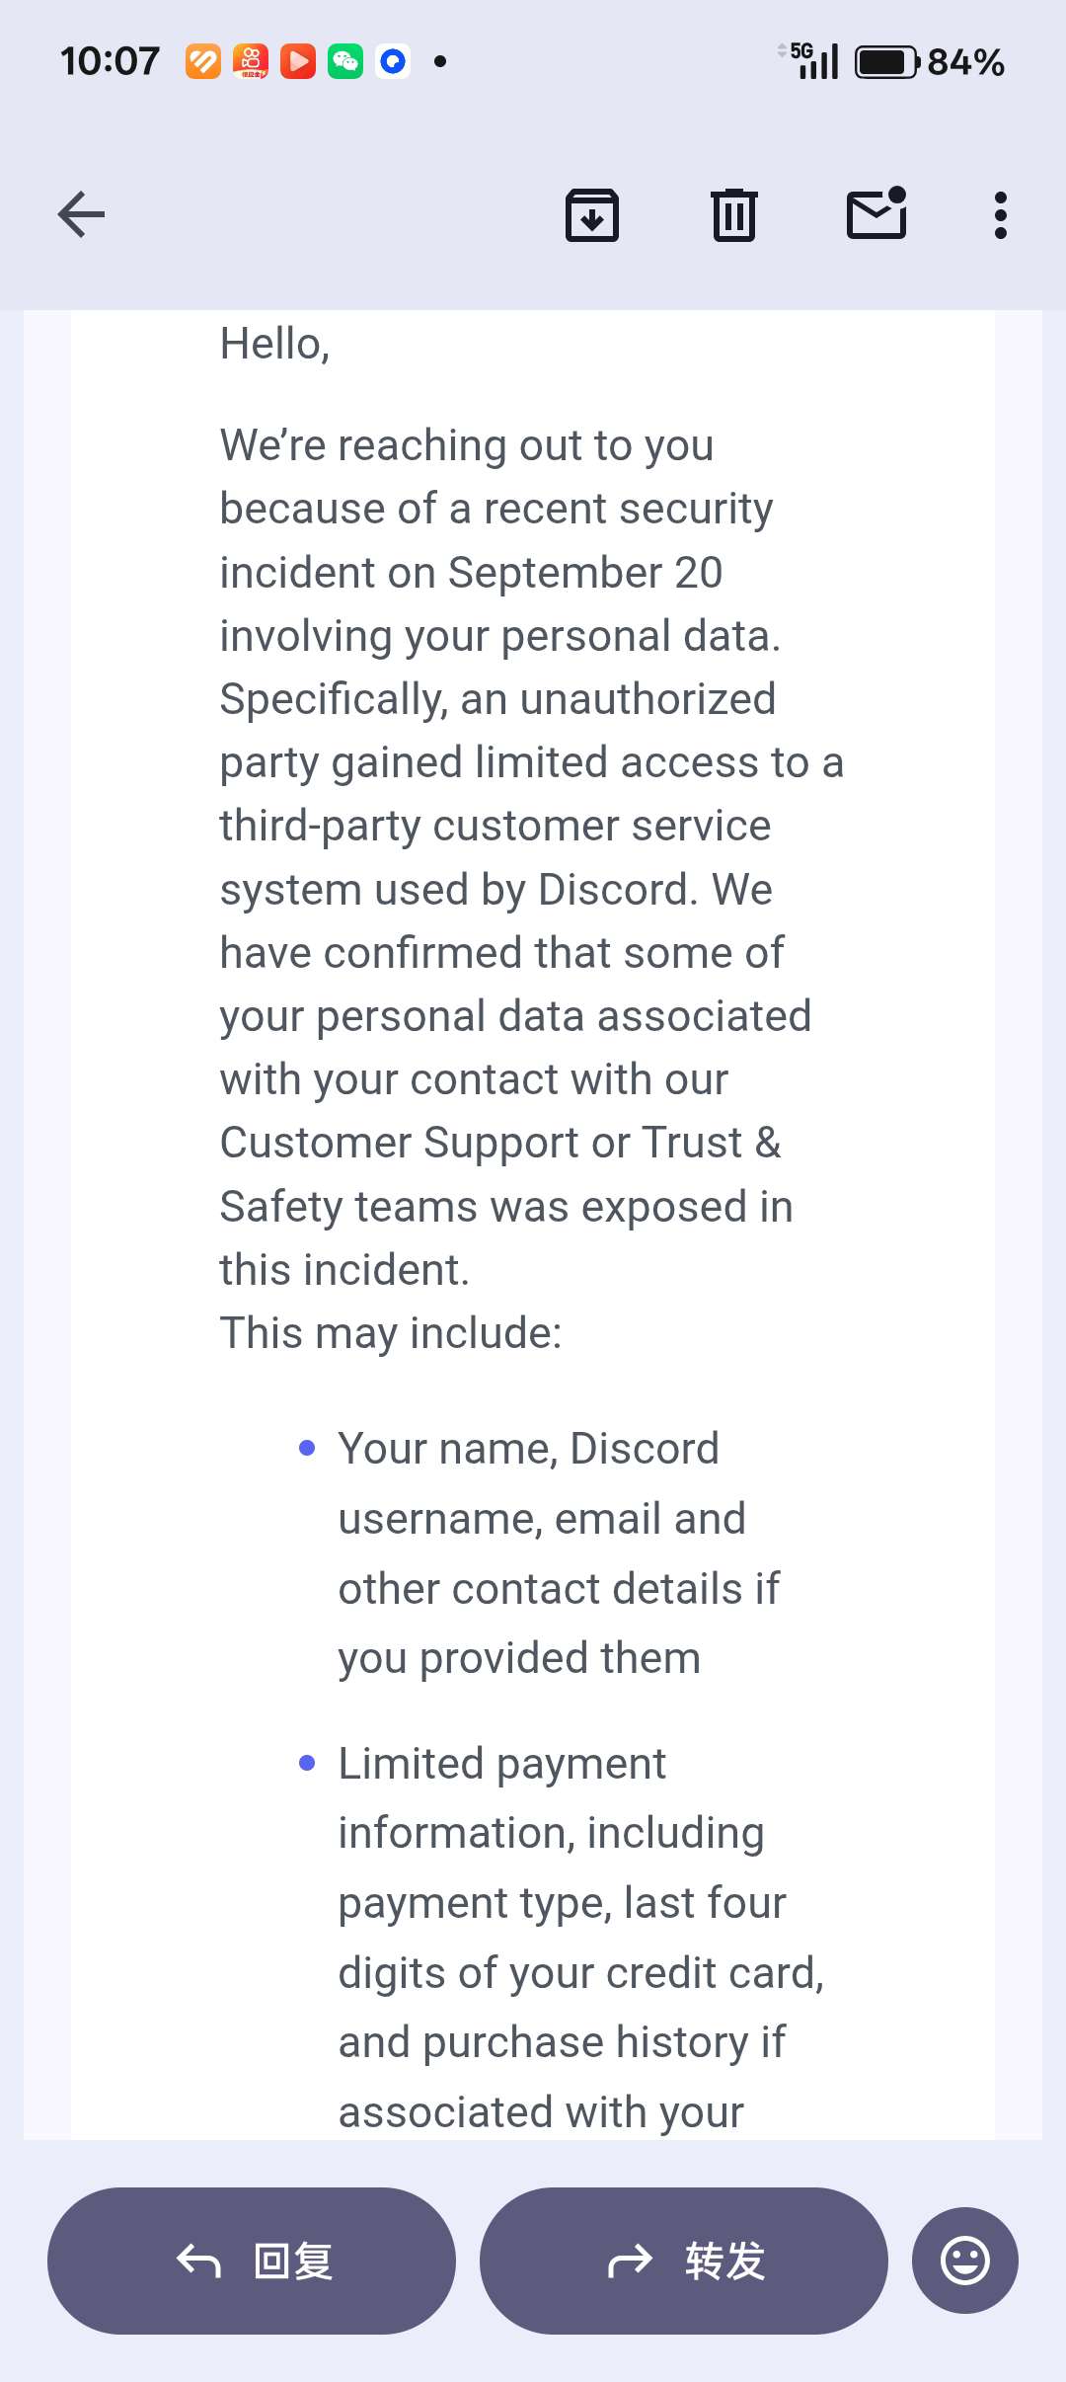Delete the email using the trash icon
Screen dimensions: 1066x2382
pyautogui.click(x=734, y=214)
